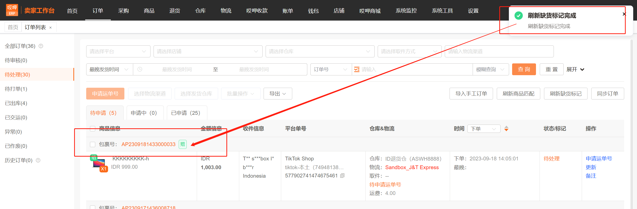Open the 订单 top menu

click(x=98, y=11)
